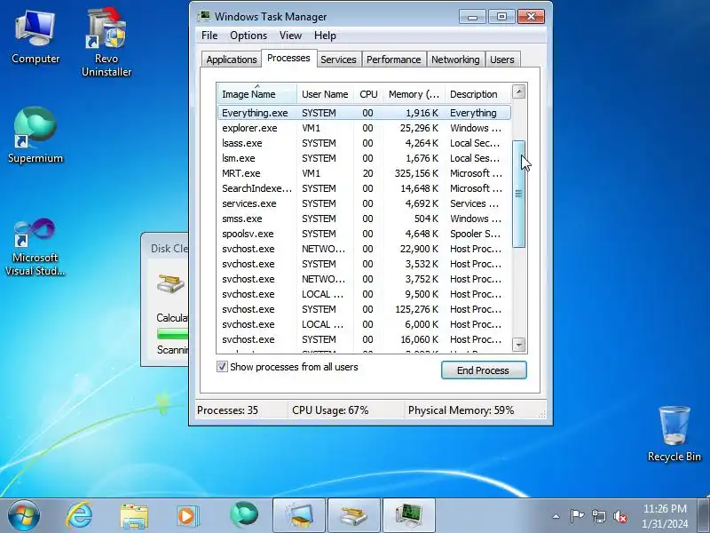Open Internet Explorer from the taskbar
This screenshot has width=710, height=533.
click(79, 515)
